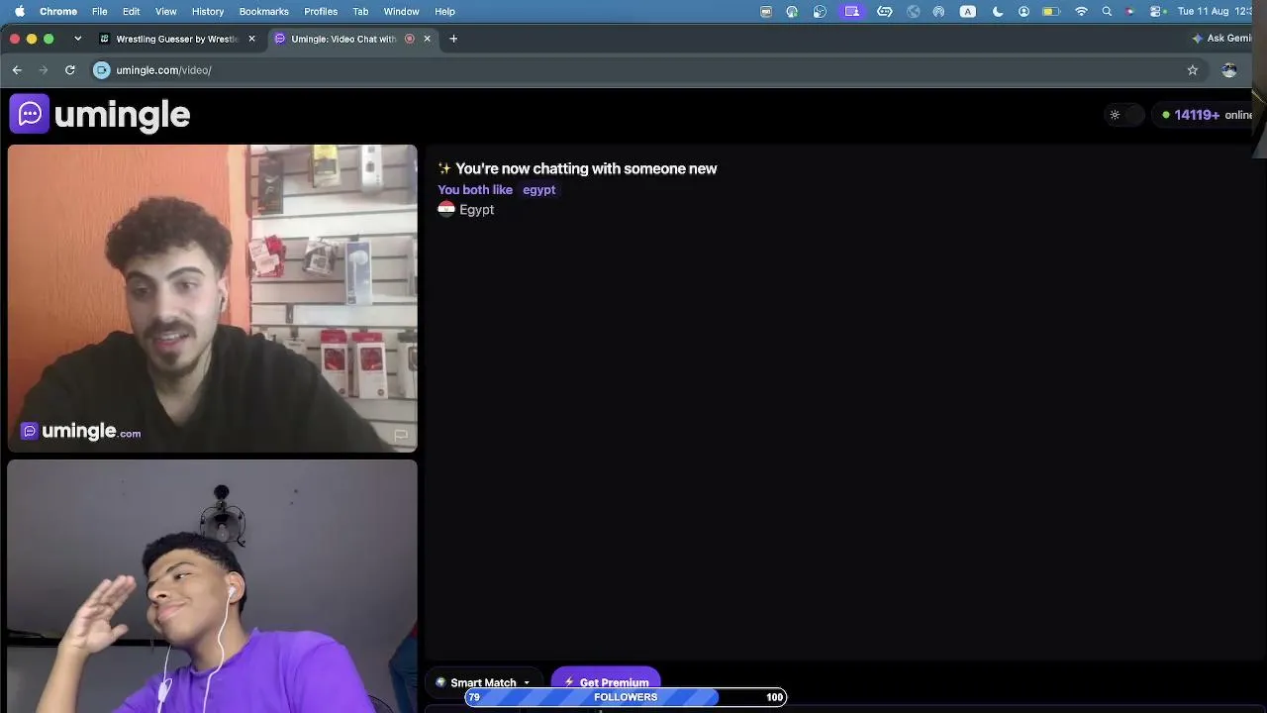Click the followers progress bar
The width and height of the screenshot is (1267, 713).
(626, 697)
